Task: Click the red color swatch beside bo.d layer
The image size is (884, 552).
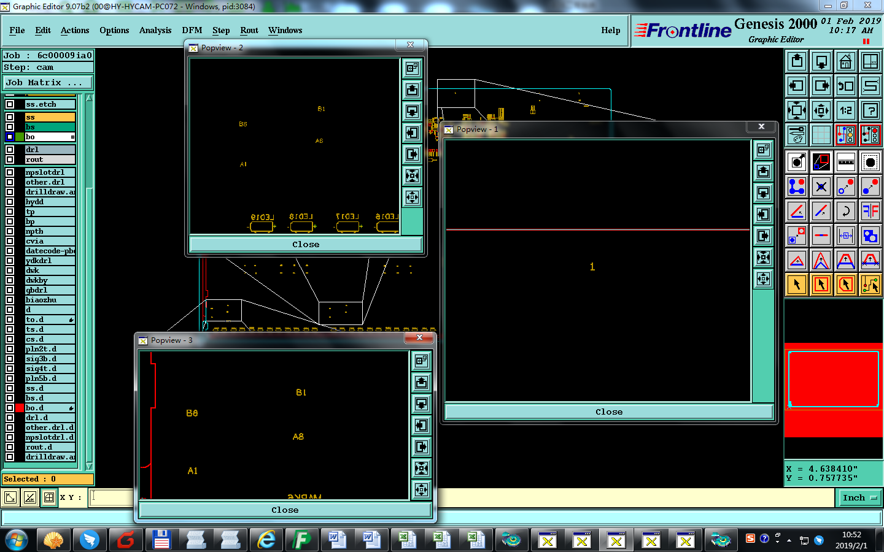Action: pyautogui.click(x=20, y=408)
